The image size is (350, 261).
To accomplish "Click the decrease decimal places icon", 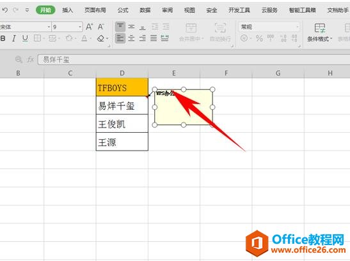I will pos(294,38).
